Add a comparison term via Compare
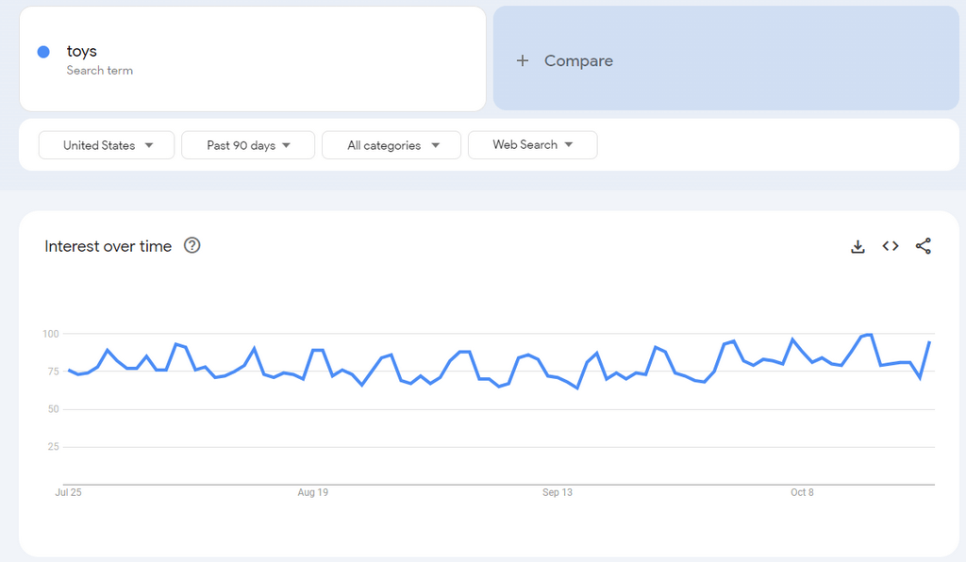This screenshot has height=562, width=966. pyautogui.click(x=725, y=58)
